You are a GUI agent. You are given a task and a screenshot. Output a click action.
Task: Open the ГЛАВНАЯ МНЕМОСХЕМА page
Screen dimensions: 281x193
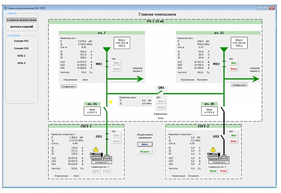pyautogui.click(x=22, y=20)
